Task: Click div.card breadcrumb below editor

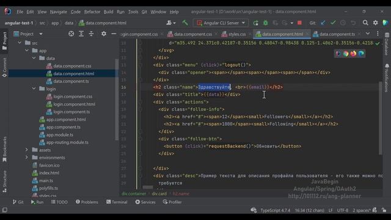Action: click(x=159, y=194)
